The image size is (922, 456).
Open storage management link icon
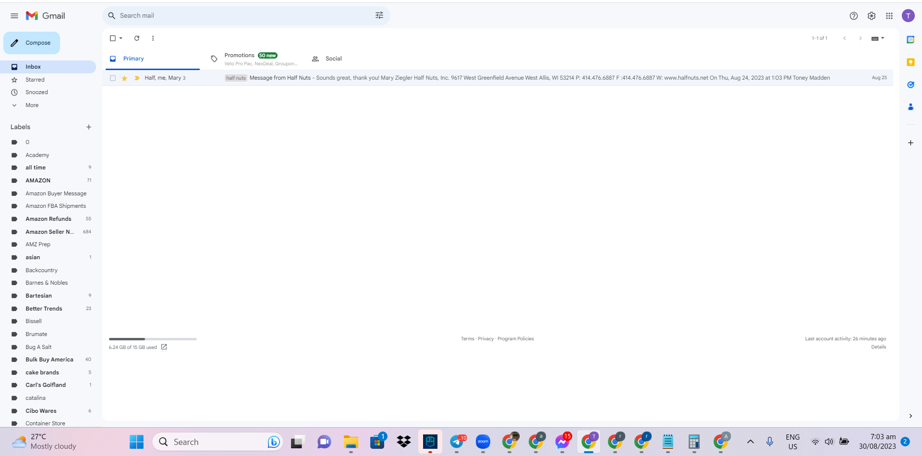[164, 347]
